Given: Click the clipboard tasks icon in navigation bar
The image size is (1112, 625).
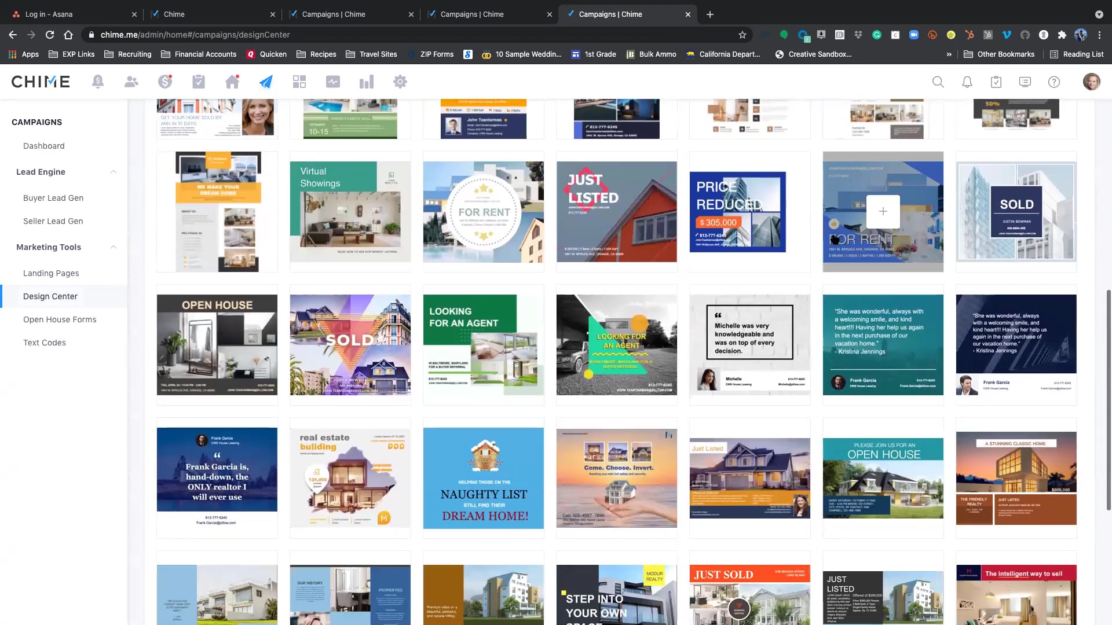Looking at the screenshot, I should pos(198,82).
